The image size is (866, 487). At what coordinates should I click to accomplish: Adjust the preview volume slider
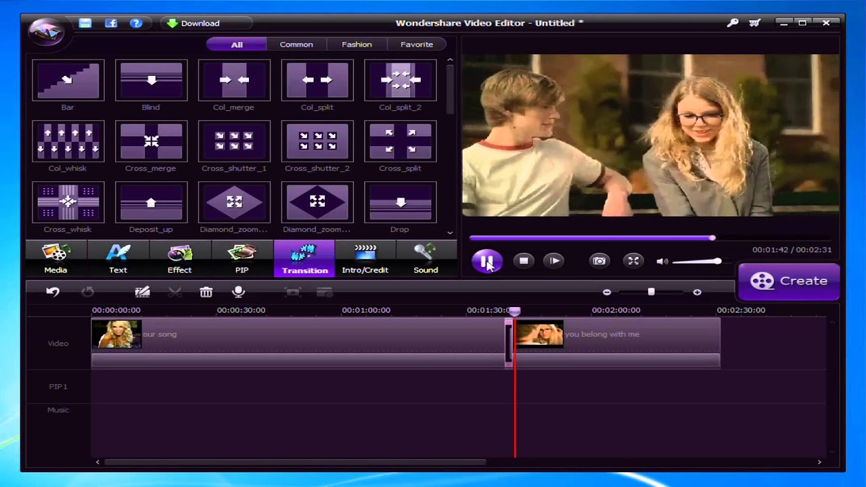coord(697,261)
